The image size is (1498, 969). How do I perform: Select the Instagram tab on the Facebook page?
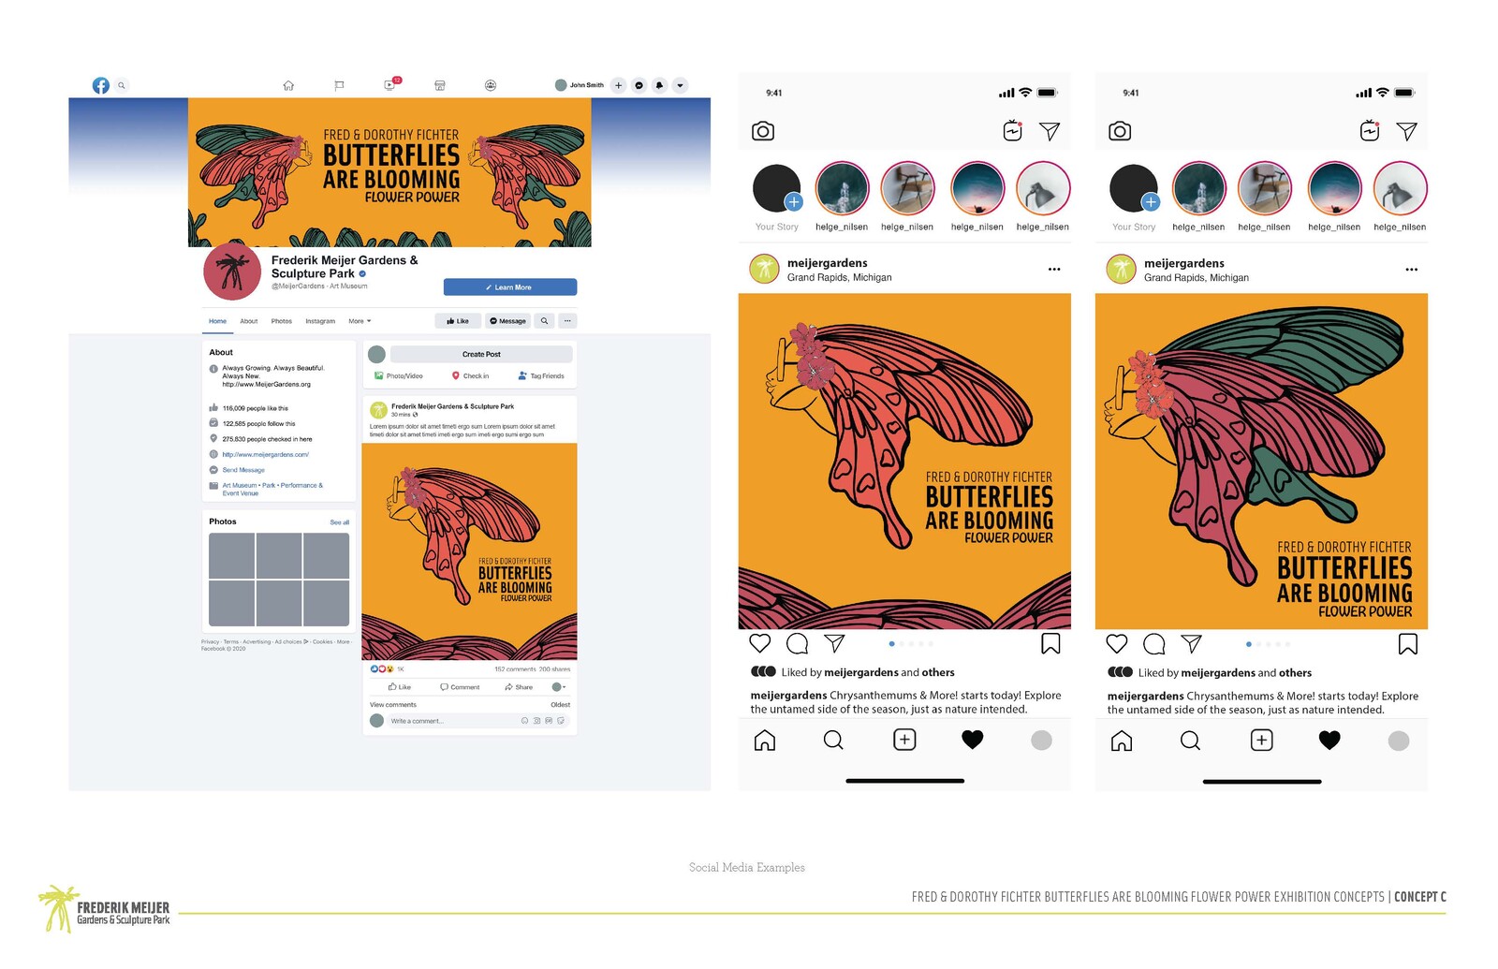pyautogui.click(x=320, y=321)
